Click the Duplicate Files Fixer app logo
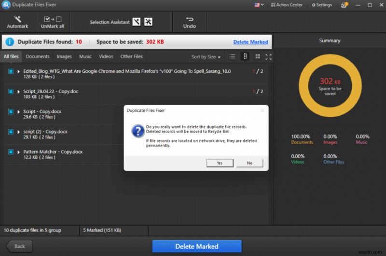Image resolution: width=386 pixels, height=256 pixels. coord(6,5)
